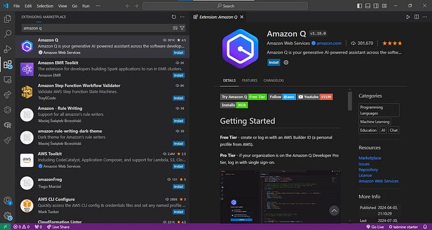Toggle the primary sidebar layout icon

click(359, 6)
